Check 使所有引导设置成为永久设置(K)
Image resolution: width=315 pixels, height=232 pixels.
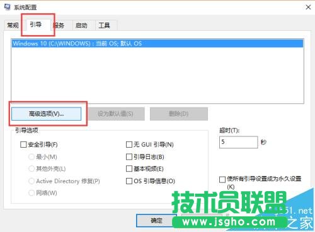pos(222,179)
